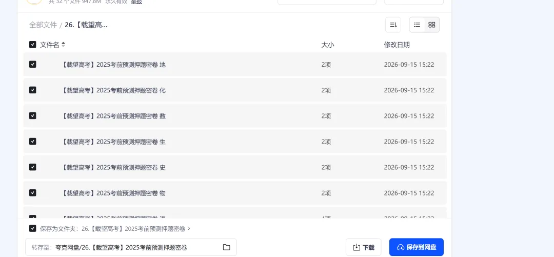Click the date 2026-09-15 15:22 in 史 row

coord(409,167)
